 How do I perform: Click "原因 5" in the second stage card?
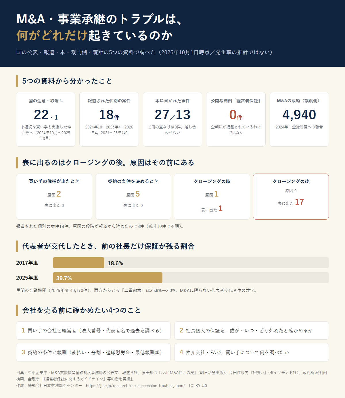click(133, 194)
